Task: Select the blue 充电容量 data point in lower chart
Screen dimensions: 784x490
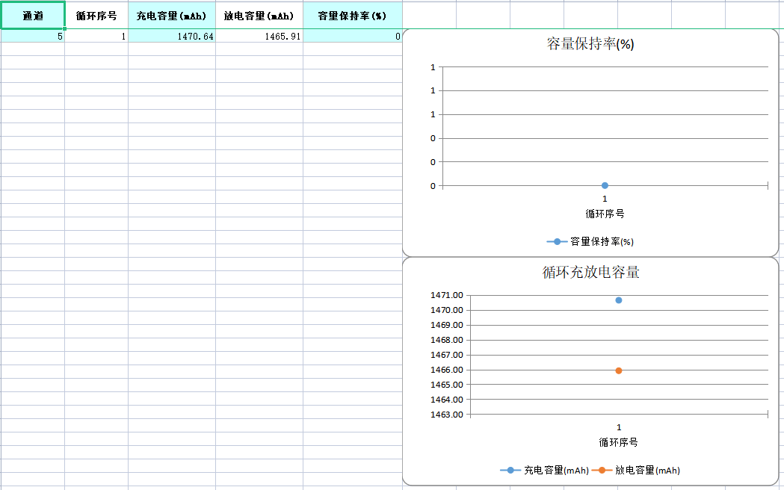Action: click(x=619, y=300)
